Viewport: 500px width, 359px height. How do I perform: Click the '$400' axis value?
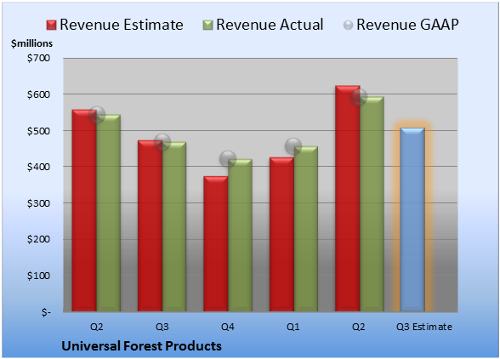coord(38,167)
